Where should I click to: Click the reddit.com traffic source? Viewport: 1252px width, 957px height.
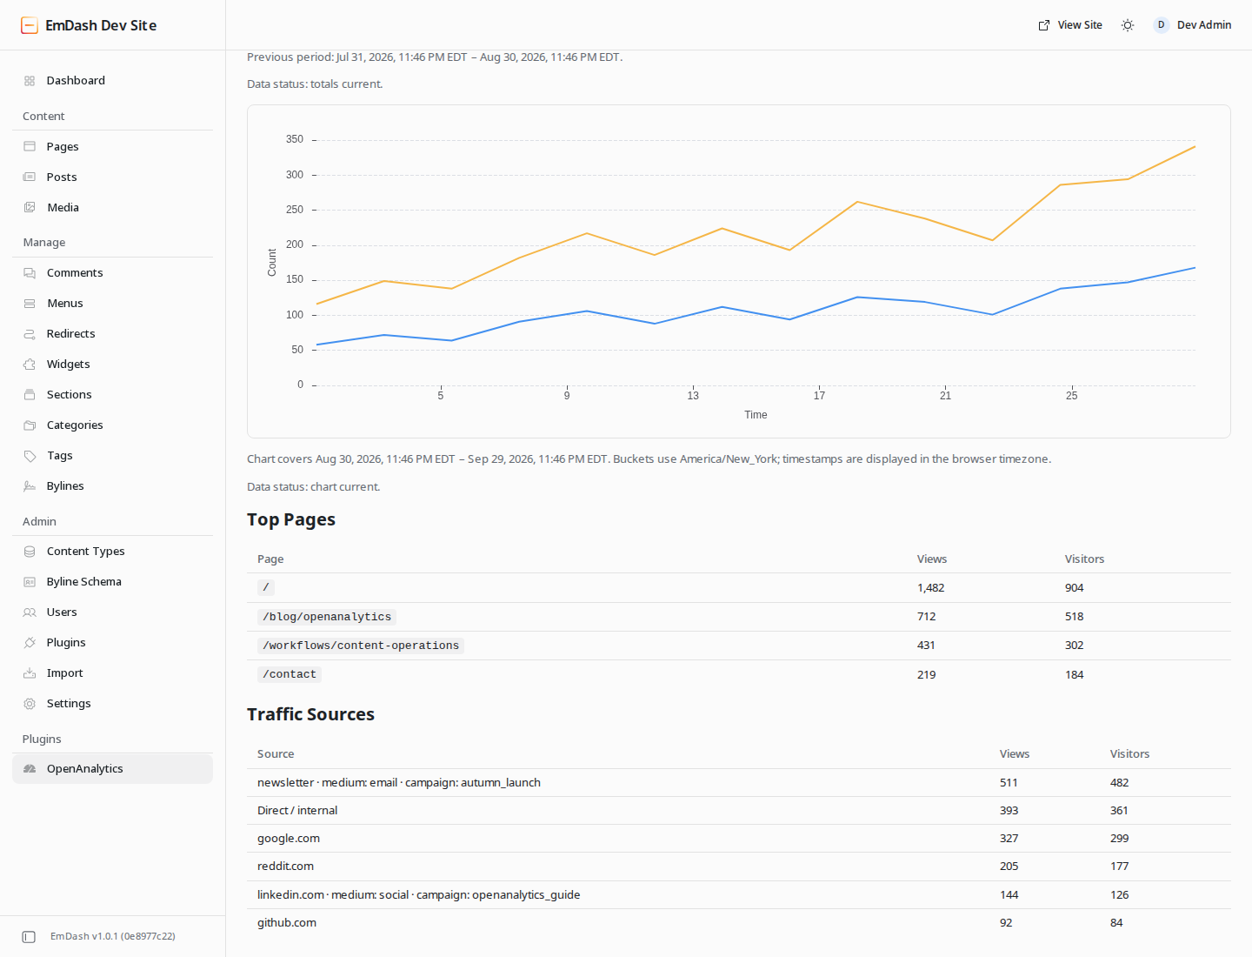pyautogui.click(x=285, y=867)
